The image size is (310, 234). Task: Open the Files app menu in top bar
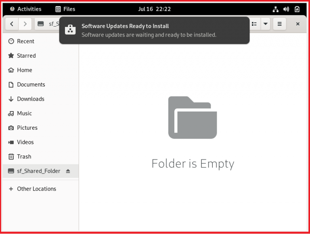tap(65, 9)
